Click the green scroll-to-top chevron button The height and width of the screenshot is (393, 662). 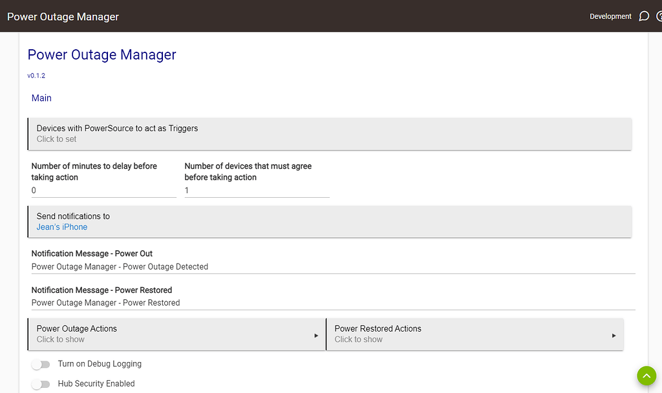click(x=646, y=376)
